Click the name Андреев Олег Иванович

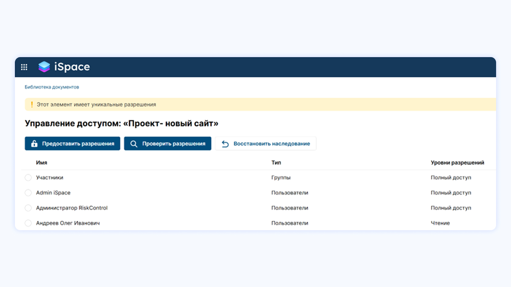[68, 223]
